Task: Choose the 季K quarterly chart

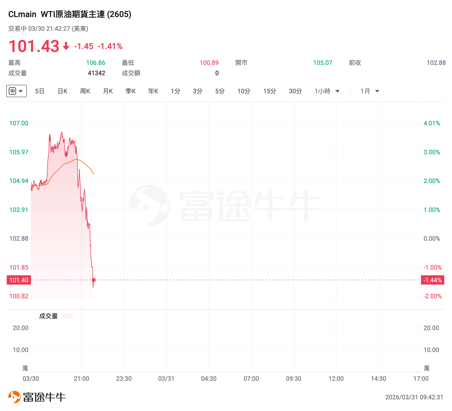Action: [x=131, y=91]
